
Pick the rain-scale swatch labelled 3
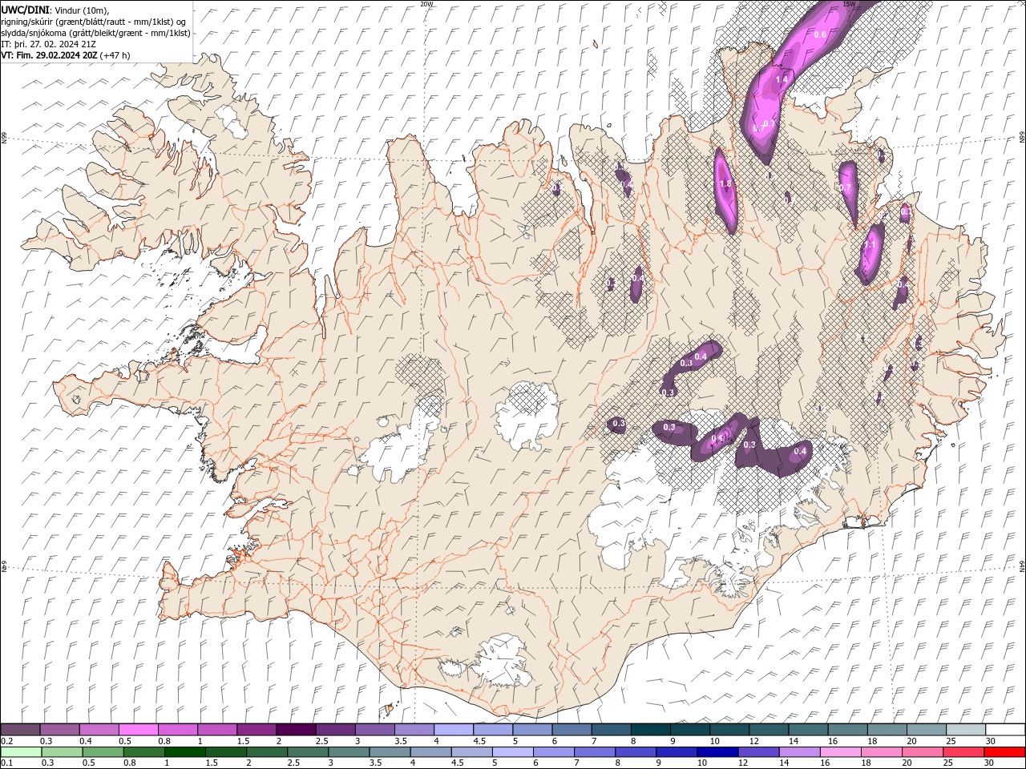click(x=348, y=752)
